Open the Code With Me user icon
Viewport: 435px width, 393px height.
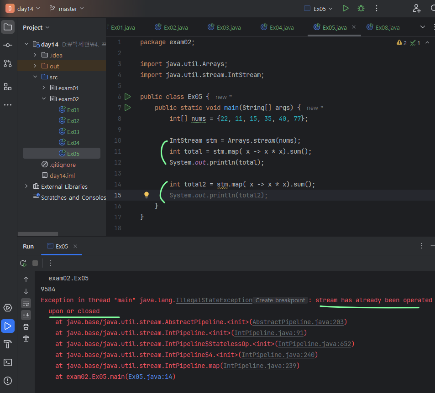416,8
